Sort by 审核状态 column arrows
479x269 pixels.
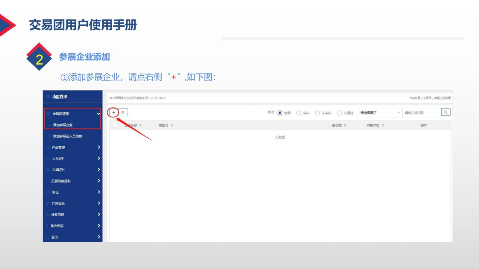coord(383,125)
